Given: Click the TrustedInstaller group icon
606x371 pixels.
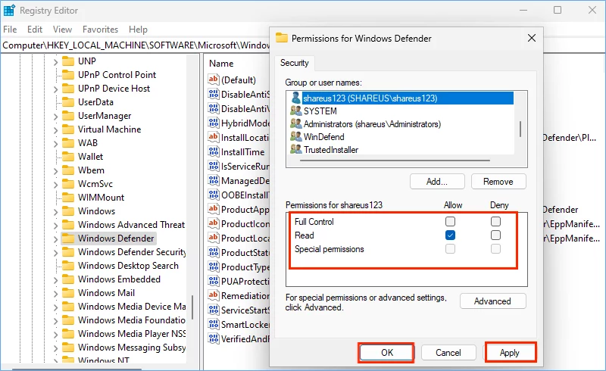Looking at the screenshot, I should pos(296,149).
